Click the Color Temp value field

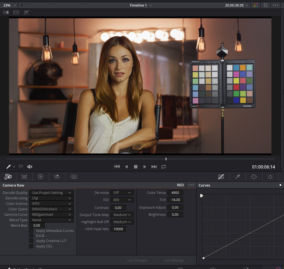coord(175,193)
